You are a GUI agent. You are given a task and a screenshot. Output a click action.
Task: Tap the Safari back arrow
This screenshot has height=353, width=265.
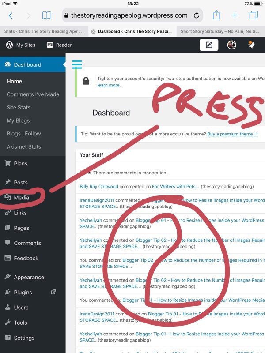tap(11, 15)
